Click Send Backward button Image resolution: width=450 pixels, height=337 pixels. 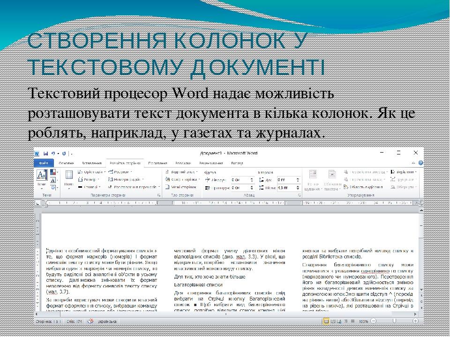point(365,179)
